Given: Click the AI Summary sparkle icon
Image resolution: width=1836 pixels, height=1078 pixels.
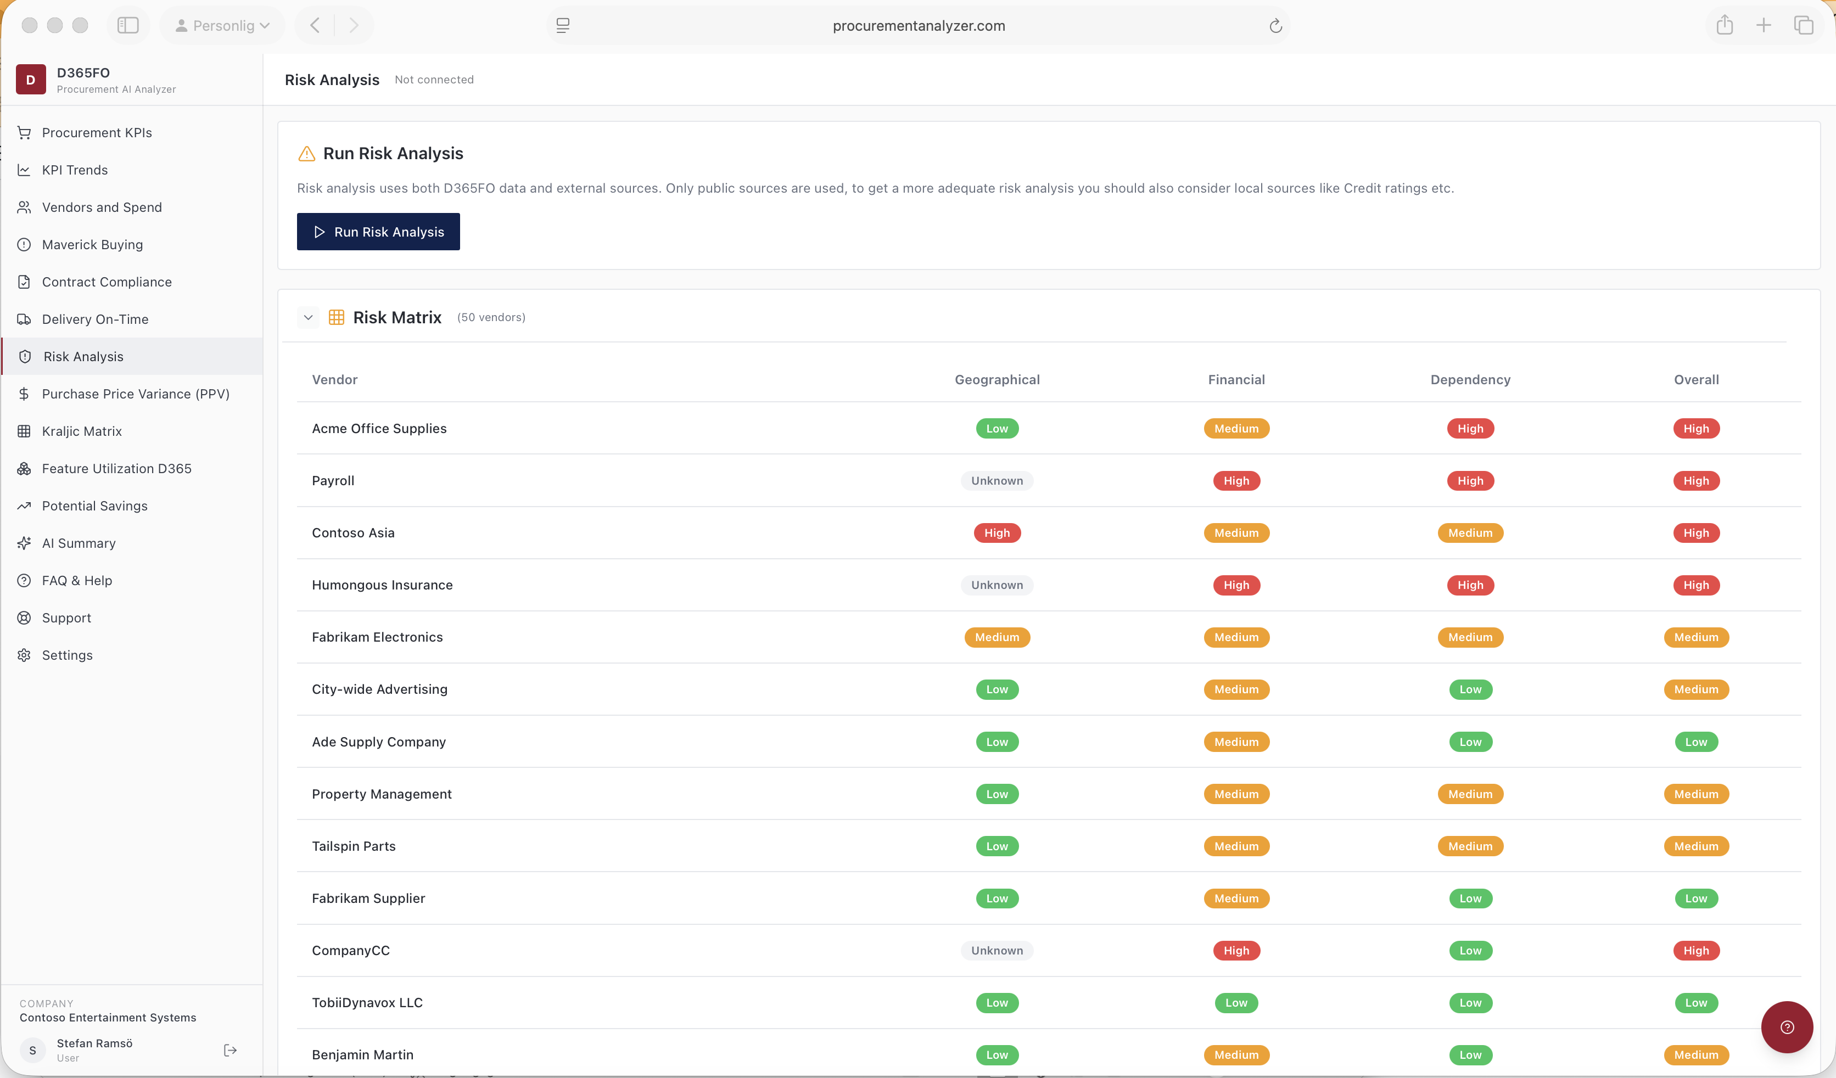Looking at the screenshot, I should click(24, 543).
